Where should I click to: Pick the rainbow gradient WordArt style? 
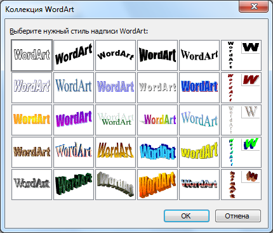pyautogui.click(x=157, y=120)
